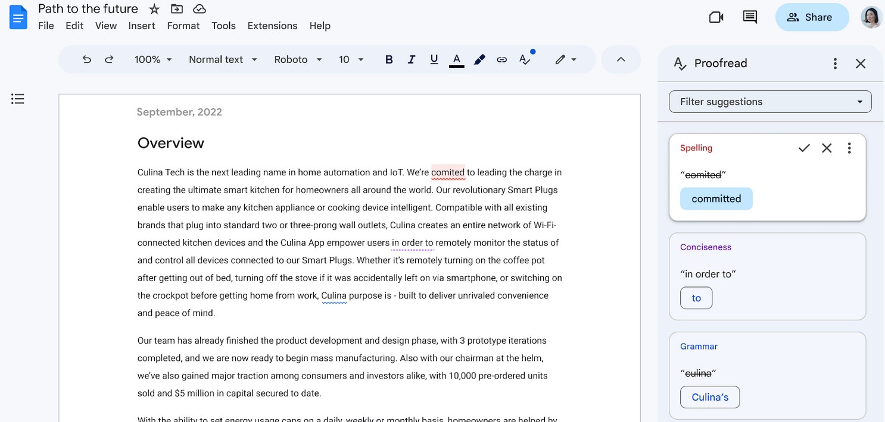This screenshot has width=885, height=422.
Task: Click the Spelling card label
Action: click(696, 148)
